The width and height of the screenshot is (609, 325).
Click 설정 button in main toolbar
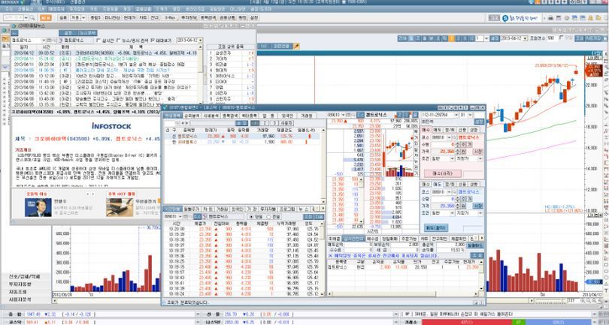[x=253, y=18]
